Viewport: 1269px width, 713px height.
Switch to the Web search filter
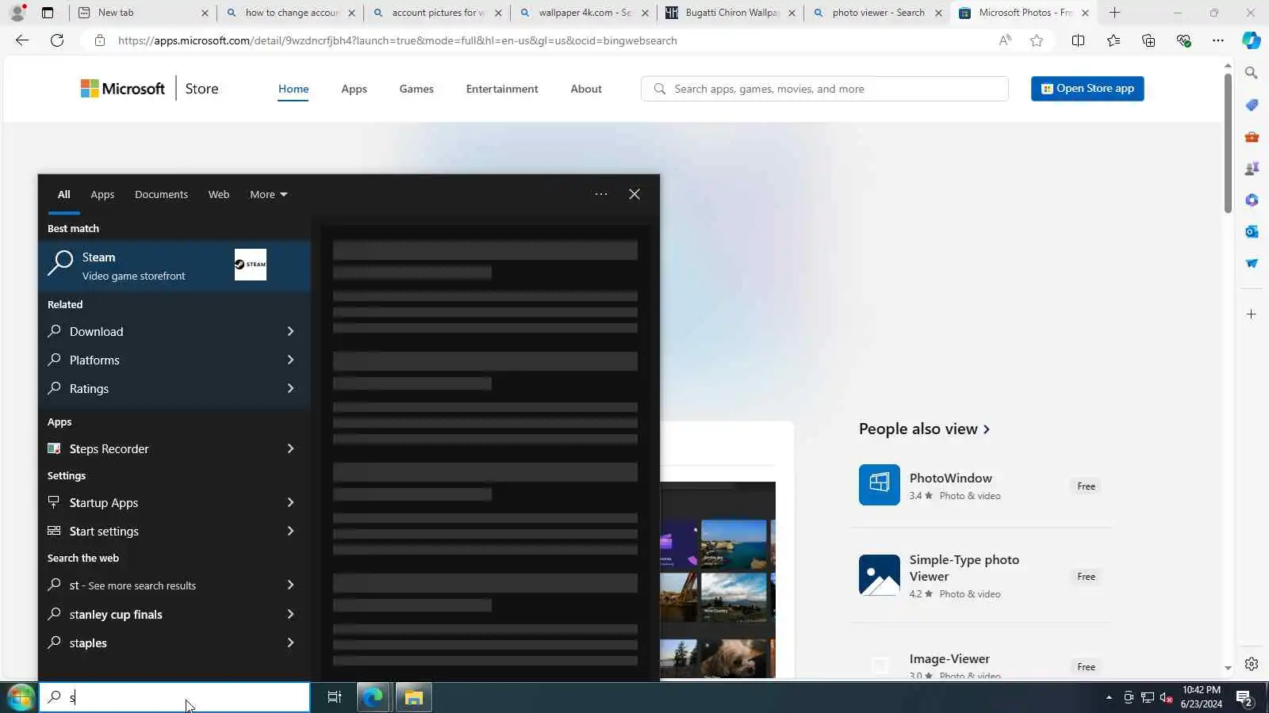[219, 194]
